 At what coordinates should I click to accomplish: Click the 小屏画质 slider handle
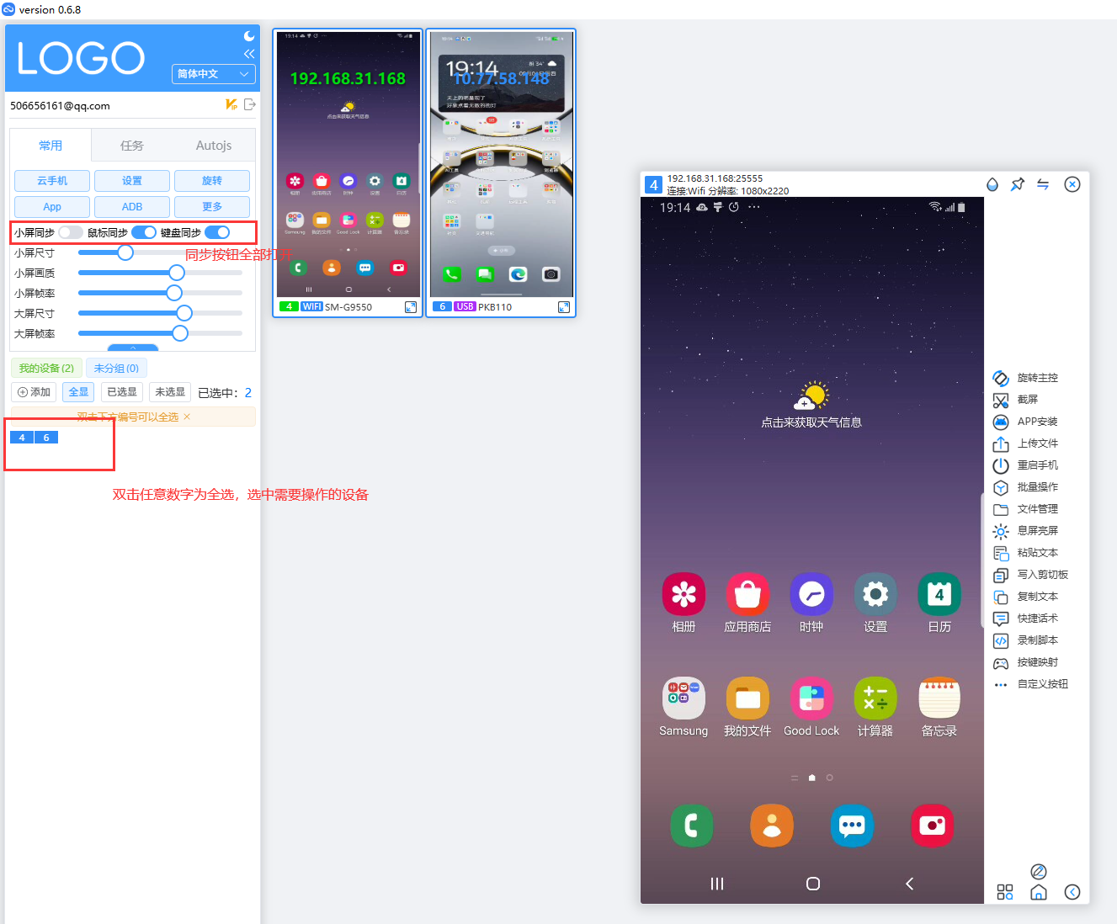(177, 273)
